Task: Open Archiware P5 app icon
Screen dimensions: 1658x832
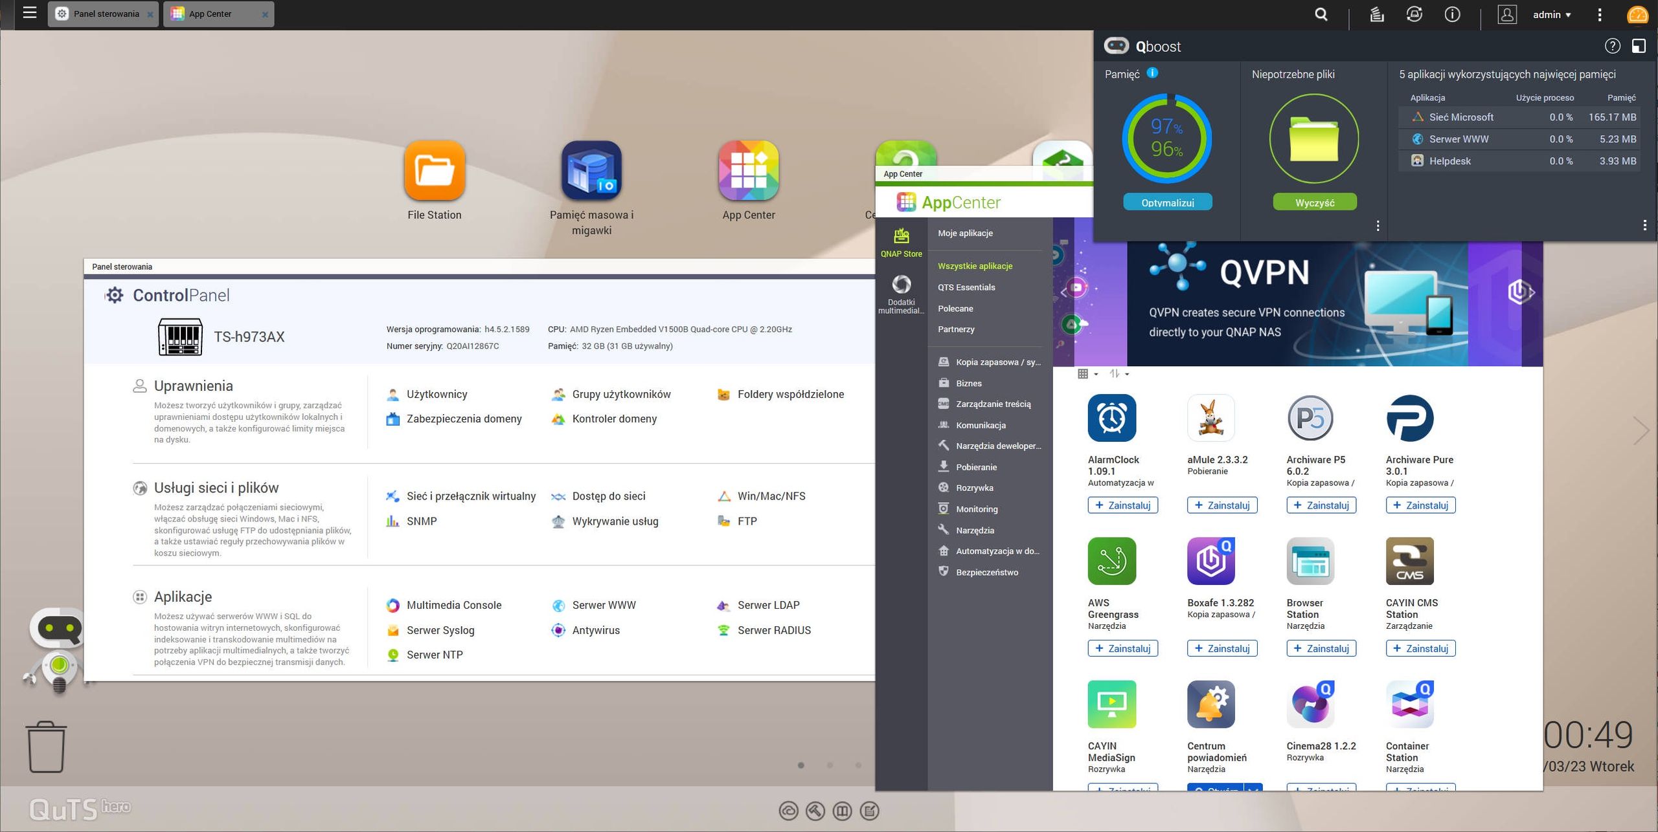Action: click(1310, 418)
